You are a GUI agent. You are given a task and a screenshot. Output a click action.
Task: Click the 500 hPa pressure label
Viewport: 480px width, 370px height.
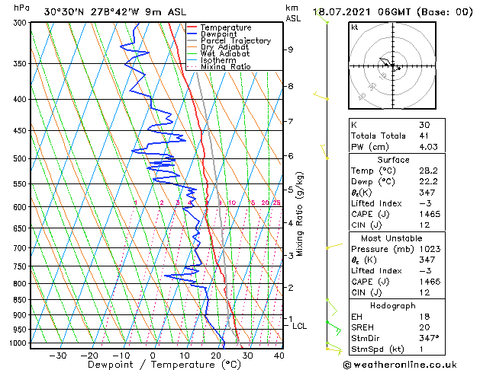click(20, 158)
